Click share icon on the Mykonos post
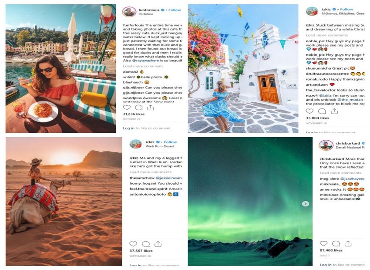The height and width of the screenshot is (270, 370). [334, 111]
